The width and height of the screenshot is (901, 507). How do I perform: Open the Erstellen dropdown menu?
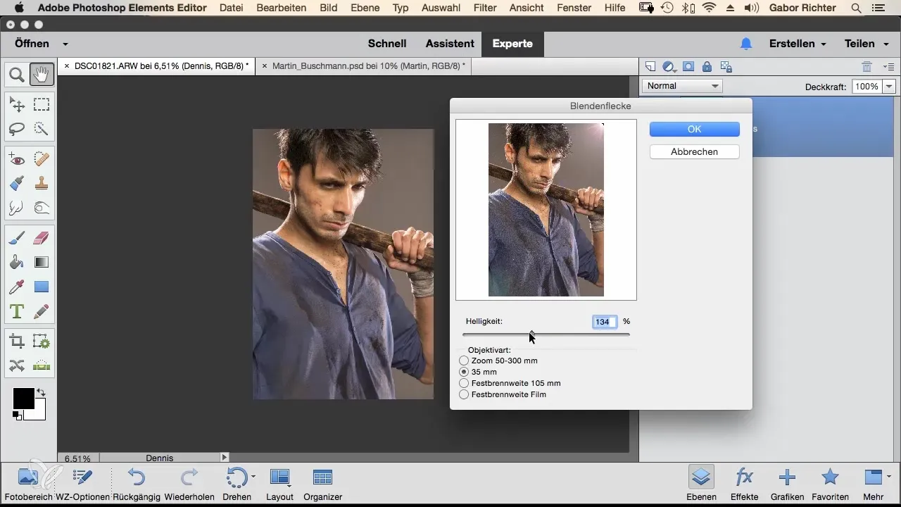point(797,44)
